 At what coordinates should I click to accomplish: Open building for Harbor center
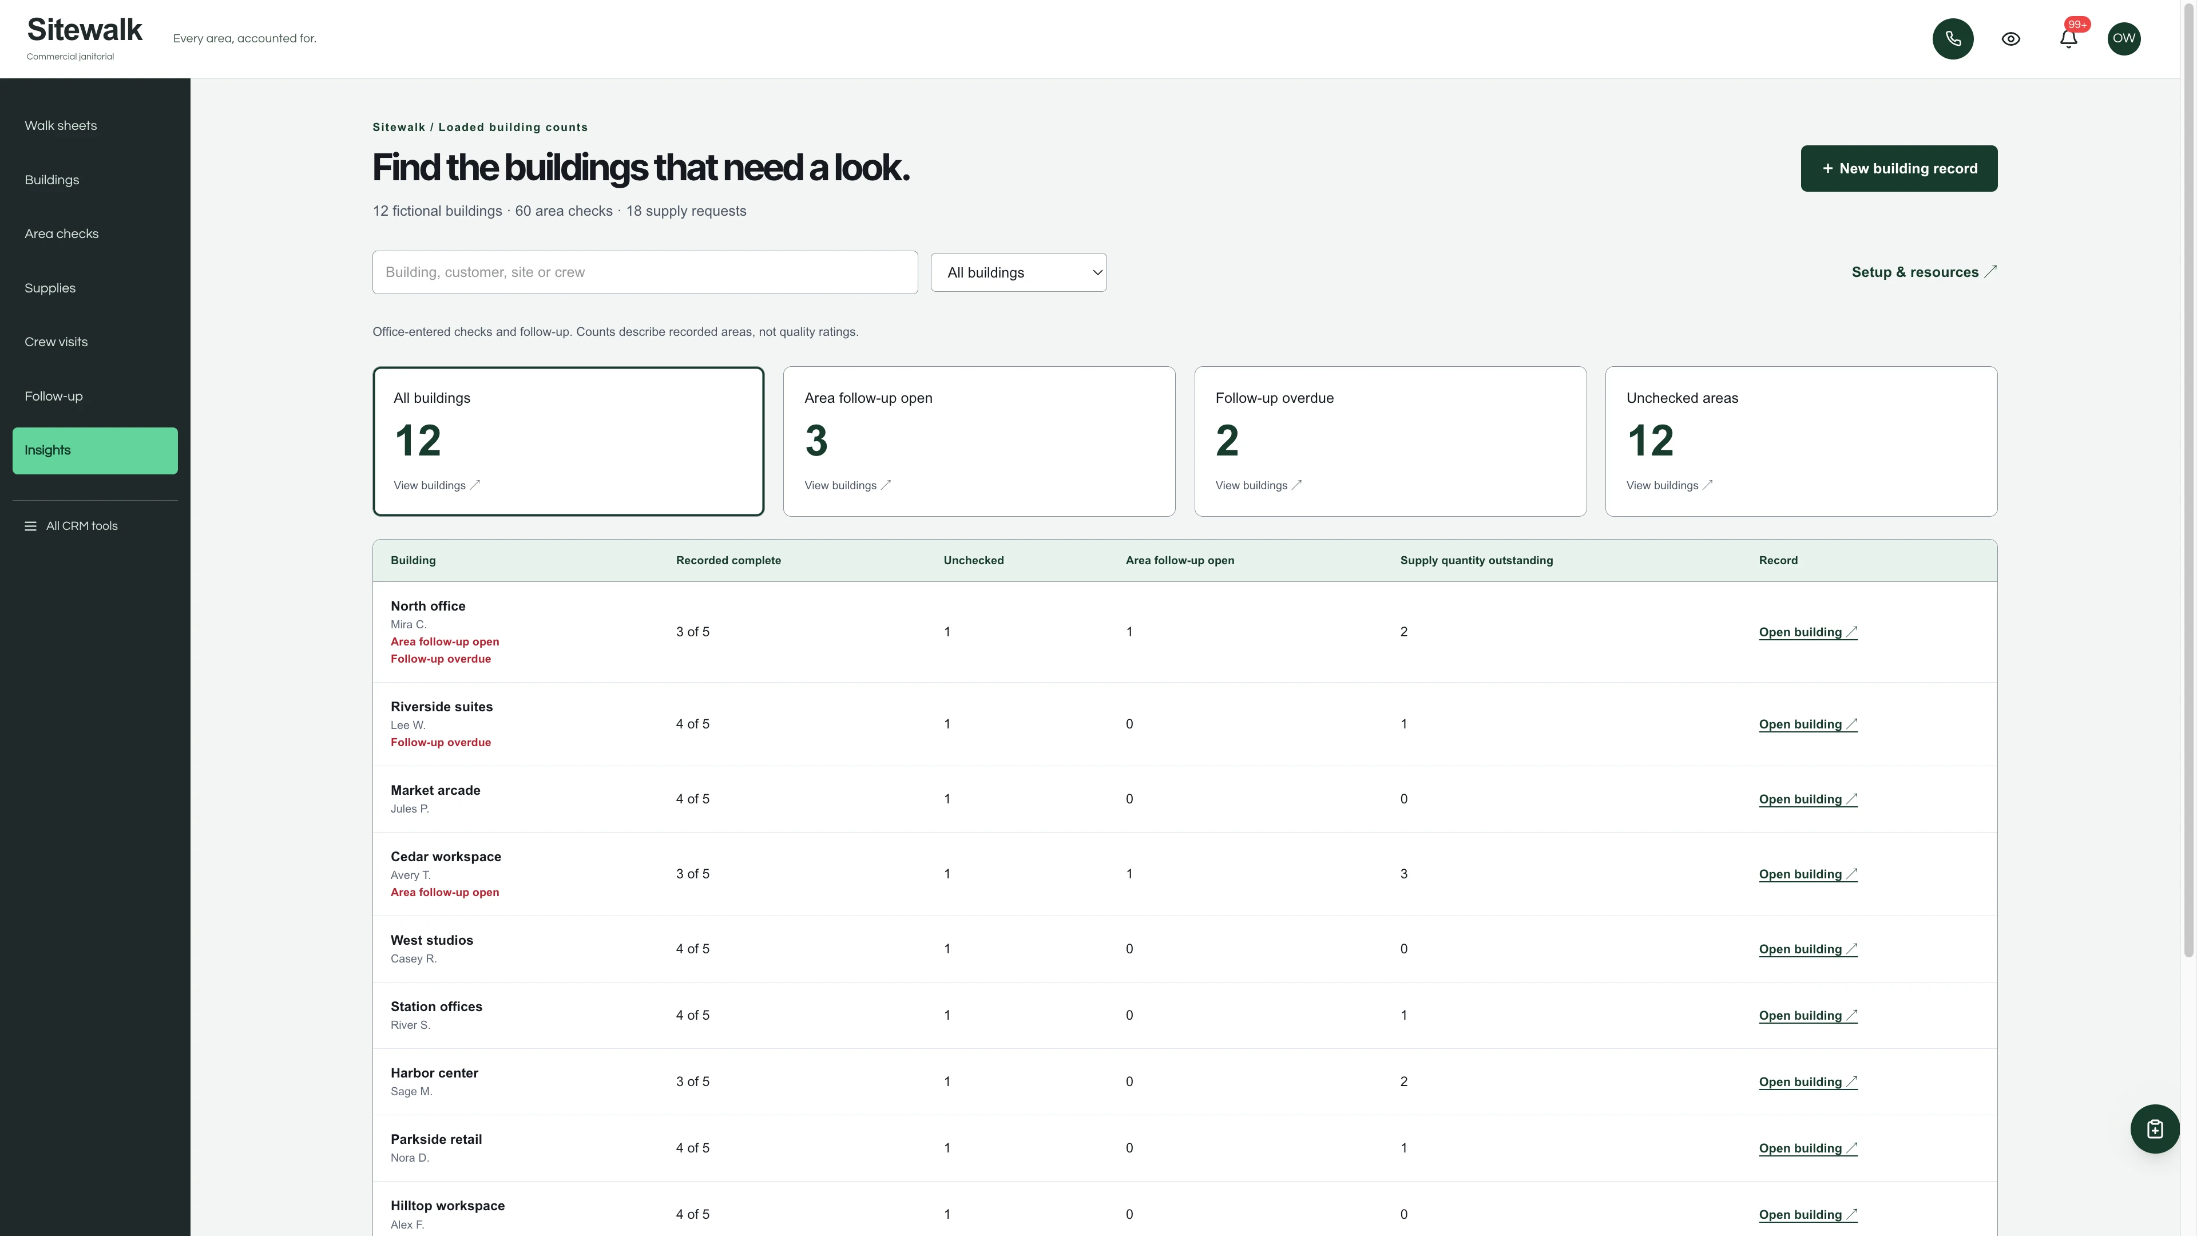tap(1808, 1083)
